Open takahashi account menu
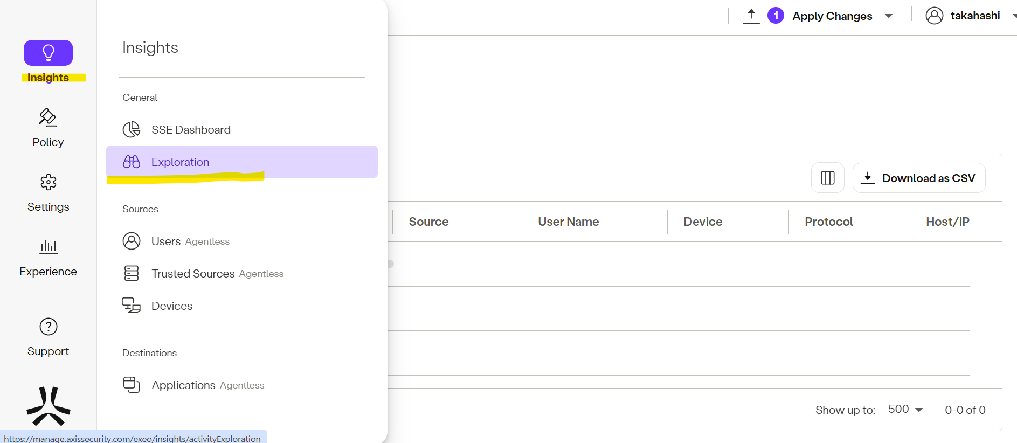Image resolution: width=1017 pixels, height=443 pixels. click(974, 16)
